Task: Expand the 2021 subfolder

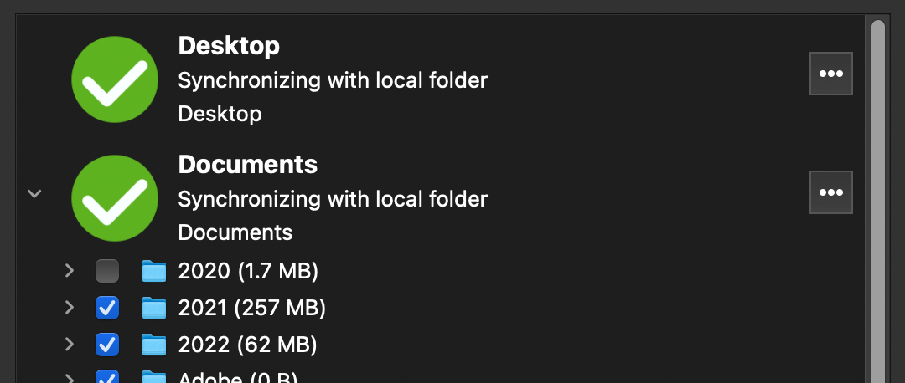Action: (70, 308)
